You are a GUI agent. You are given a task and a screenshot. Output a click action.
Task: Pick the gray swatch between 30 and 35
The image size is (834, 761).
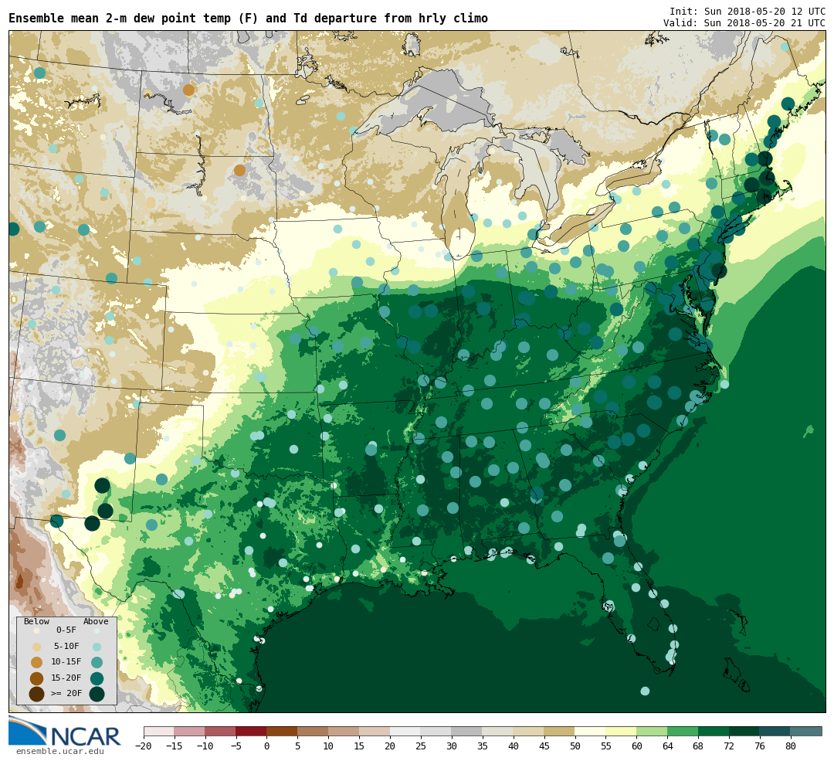tap(467, 731)
